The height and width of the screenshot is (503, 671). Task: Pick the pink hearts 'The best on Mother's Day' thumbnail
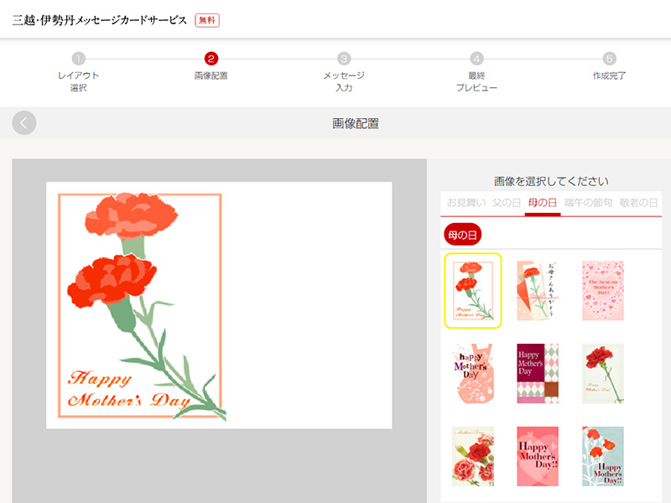click(603, 290)
